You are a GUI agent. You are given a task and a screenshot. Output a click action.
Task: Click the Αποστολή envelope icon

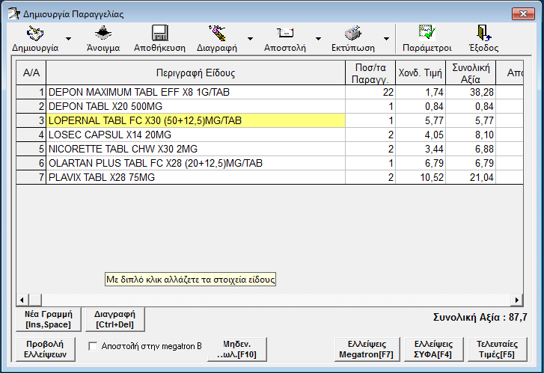tap(285, 34)
